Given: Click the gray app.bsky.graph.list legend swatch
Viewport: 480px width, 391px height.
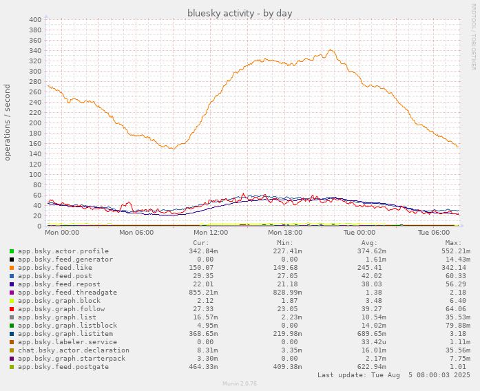Looking at the screenshot, I should tap(12, 317).
